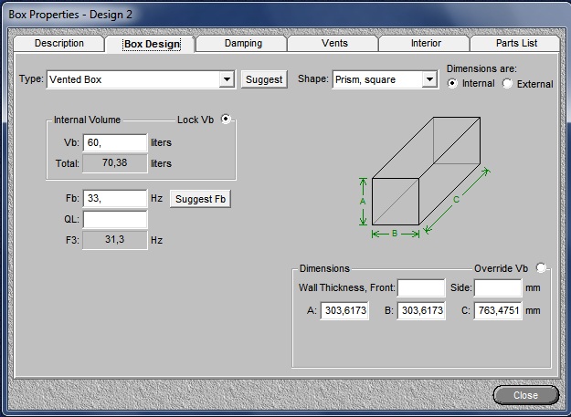The height and width of the screenshot is (417, 571).
Task: Click the Front wall thickness field
Action: 420,288
